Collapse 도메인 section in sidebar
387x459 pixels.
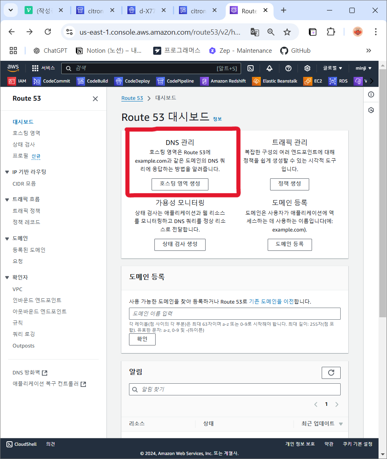7,239
